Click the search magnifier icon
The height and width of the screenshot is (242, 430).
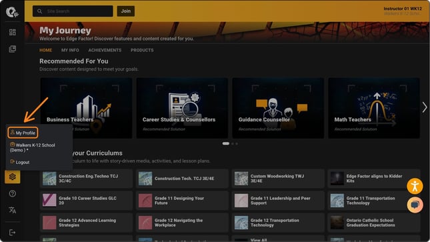[40, 11]
